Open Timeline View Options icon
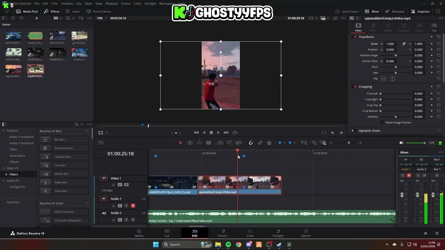Viewport: 445px width, 250px height. click(101, 143)
